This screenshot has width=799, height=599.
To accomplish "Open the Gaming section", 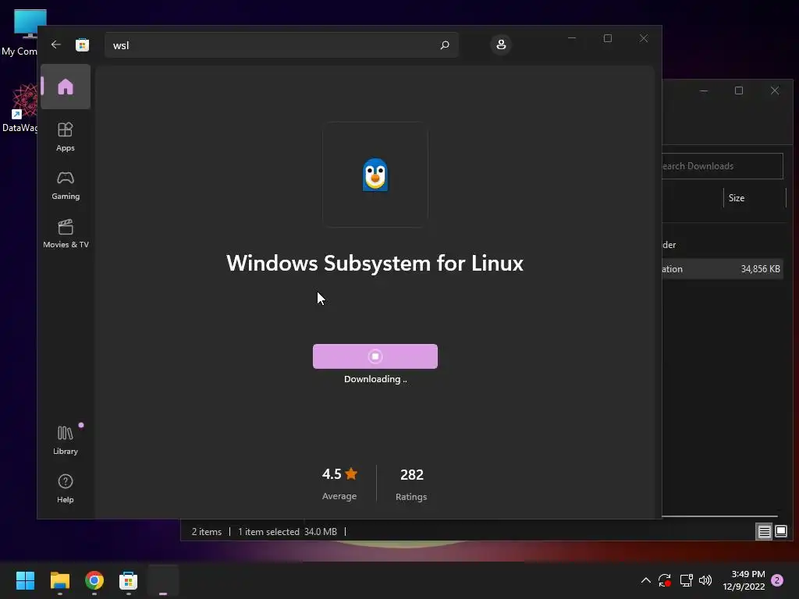I will click(x=66, y=186).
